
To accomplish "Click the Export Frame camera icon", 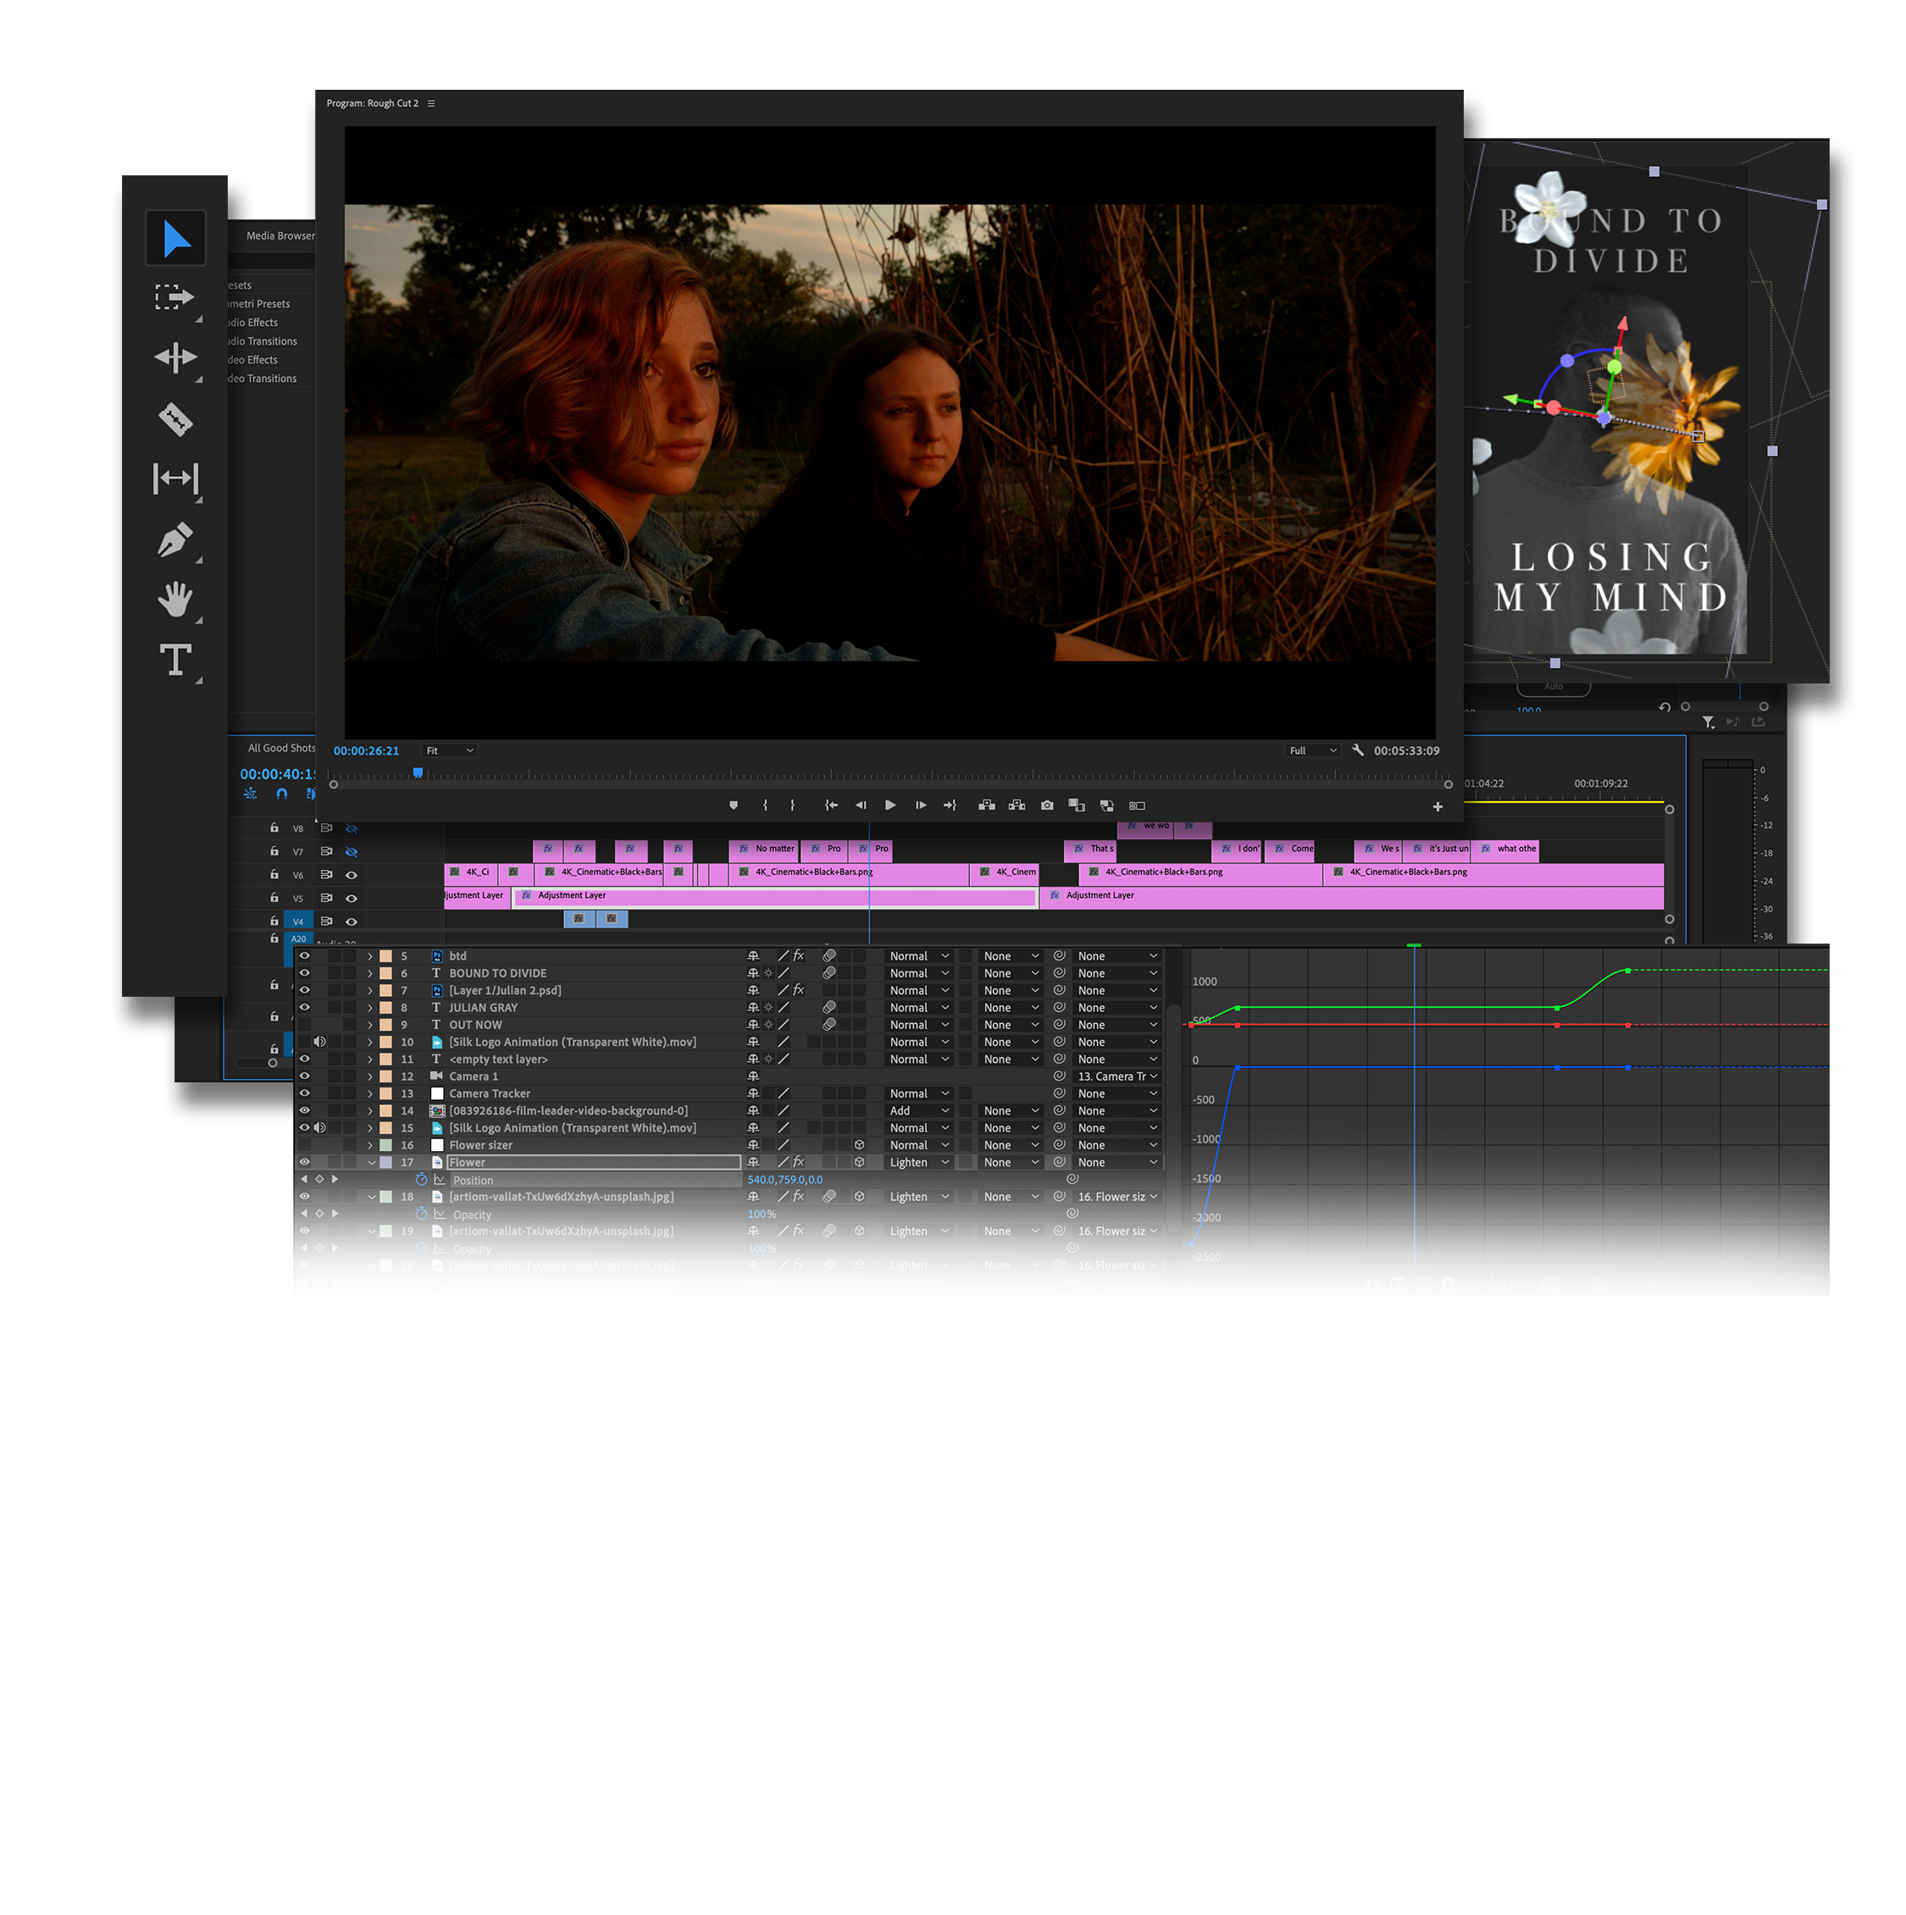I will click(x=1047, y=805).
